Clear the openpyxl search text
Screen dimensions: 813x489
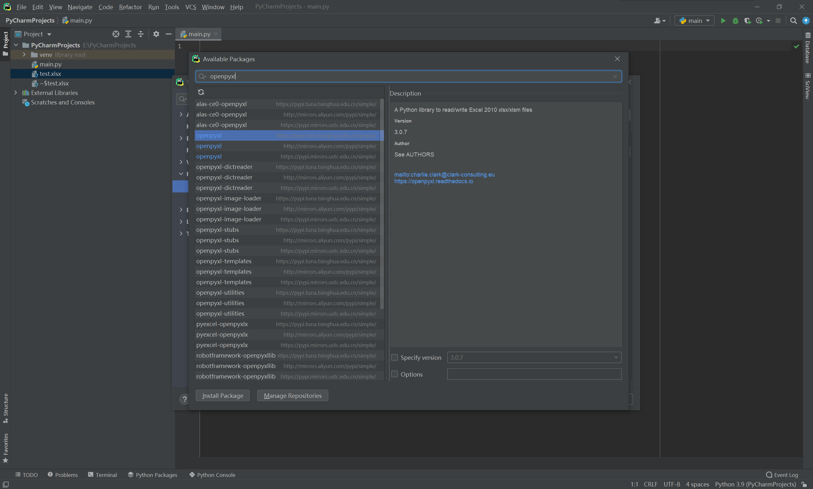coord(615,77)
